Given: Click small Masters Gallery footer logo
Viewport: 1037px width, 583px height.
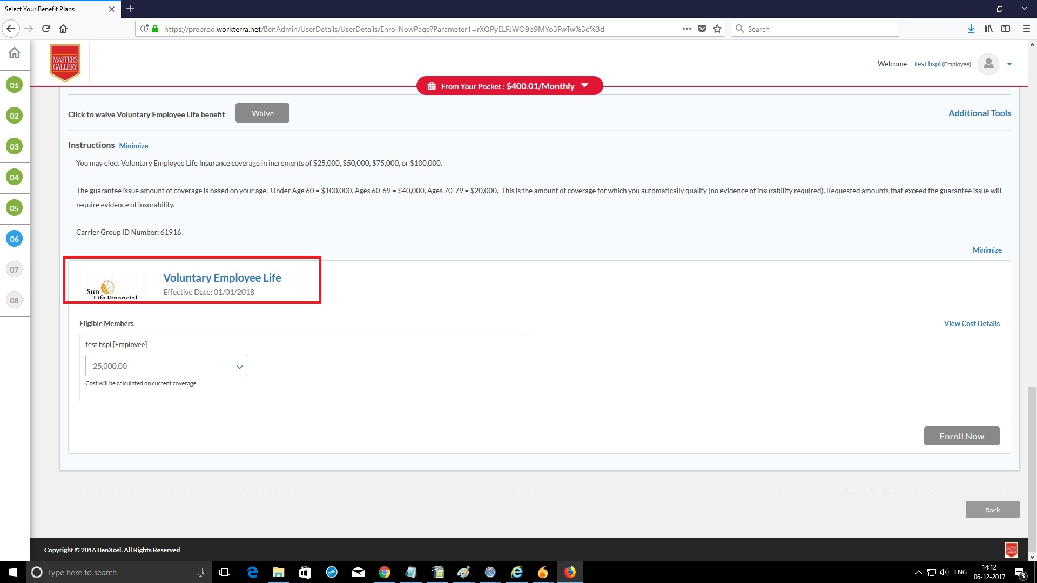Looking at the screenshot, I should [x=1011, y=550].
